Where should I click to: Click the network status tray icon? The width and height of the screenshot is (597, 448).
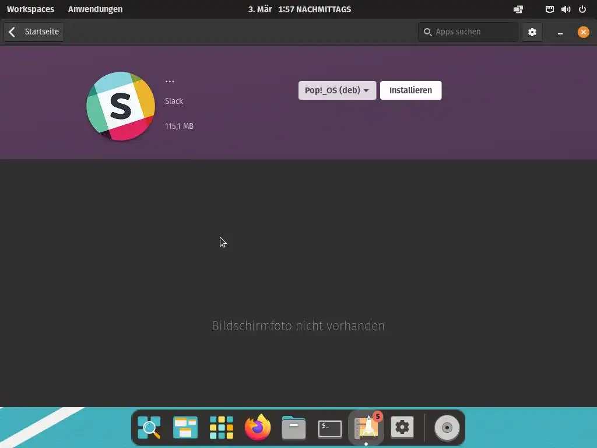(x=518, y=9)
